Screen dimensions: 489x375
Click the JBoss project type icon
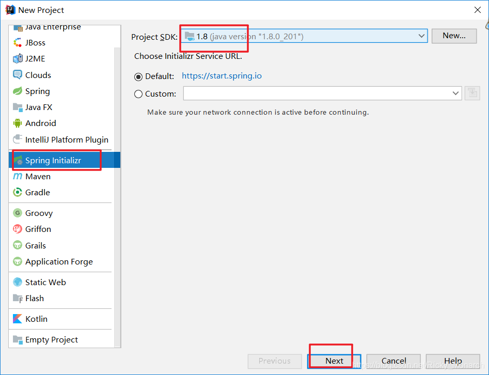pos(18,42)
